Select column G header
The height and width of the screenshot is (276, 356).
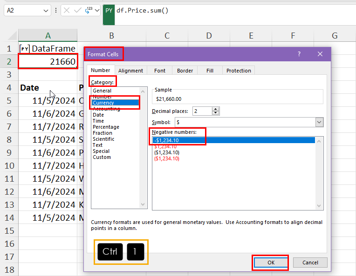(x=335, y=35)
